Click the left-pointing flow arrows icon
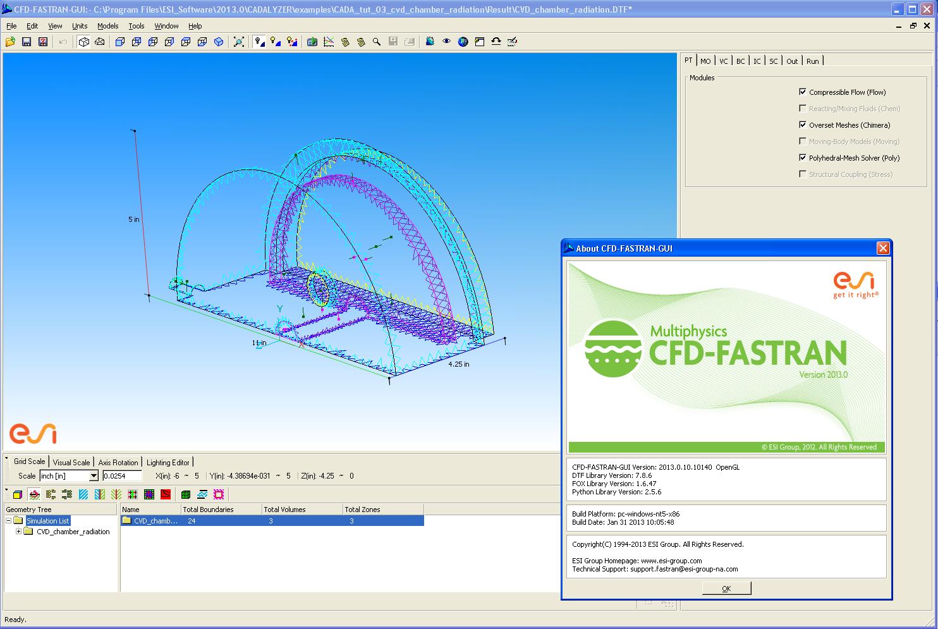 point(68,494)
